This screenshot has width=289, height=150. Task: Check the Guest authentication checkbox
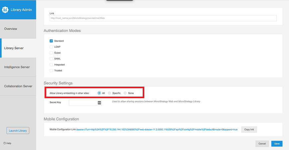tap(51, 53)
